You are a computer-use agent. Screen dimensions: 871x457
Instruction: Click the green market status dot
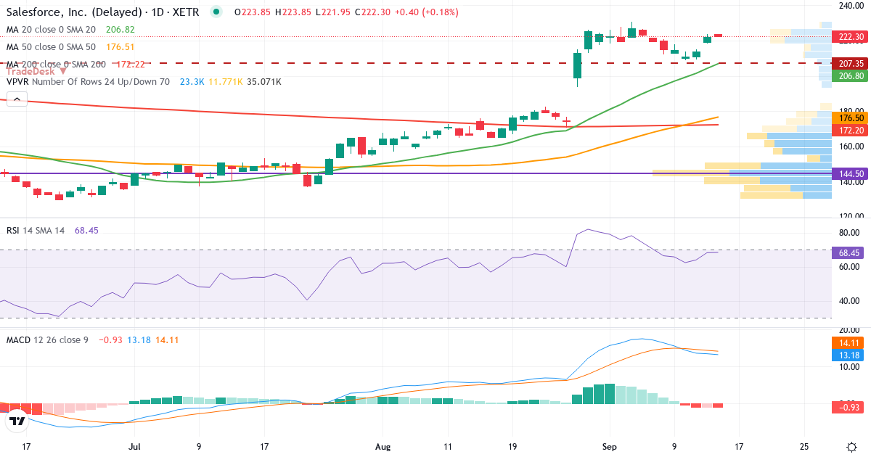[216, 12]
